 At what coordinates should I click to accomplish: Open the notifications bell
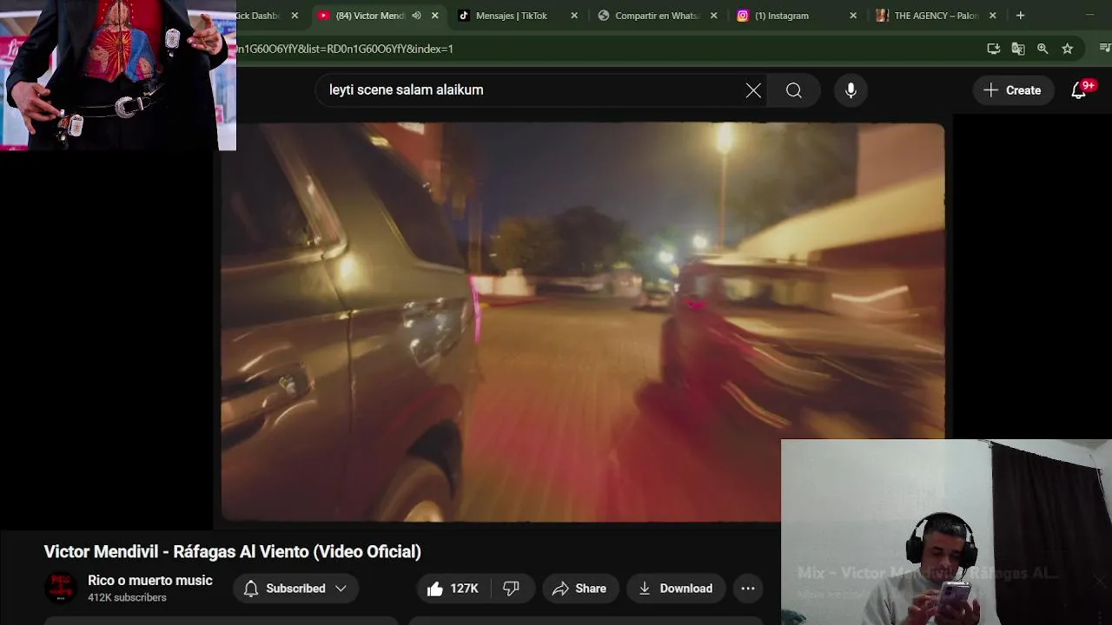click(1078, 90)
